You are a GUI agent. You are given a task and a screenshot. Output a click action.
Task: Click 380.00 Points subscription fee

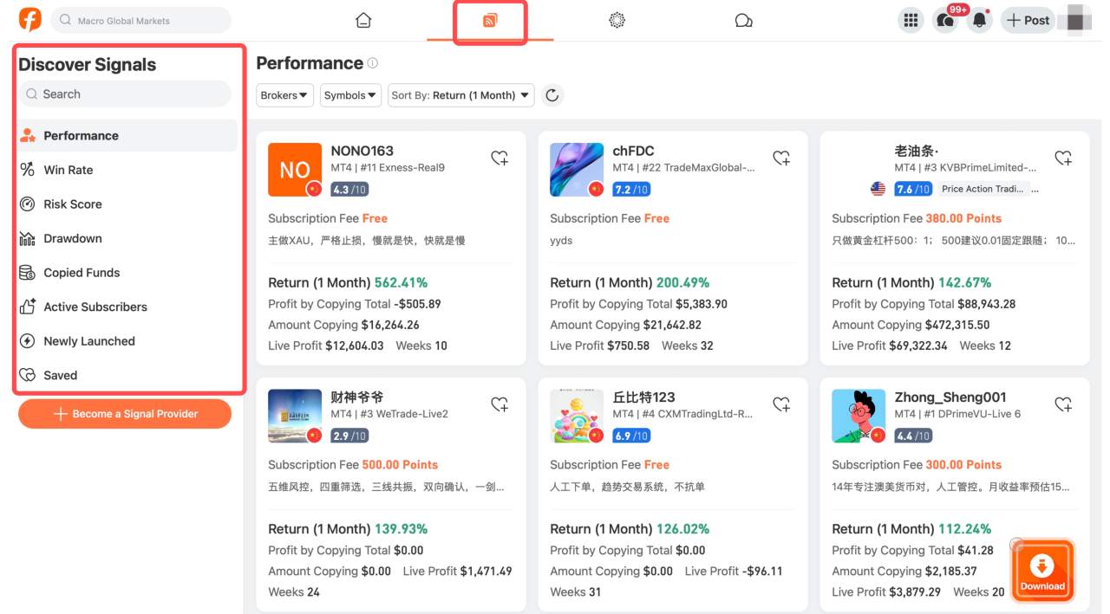click(963, 218)
